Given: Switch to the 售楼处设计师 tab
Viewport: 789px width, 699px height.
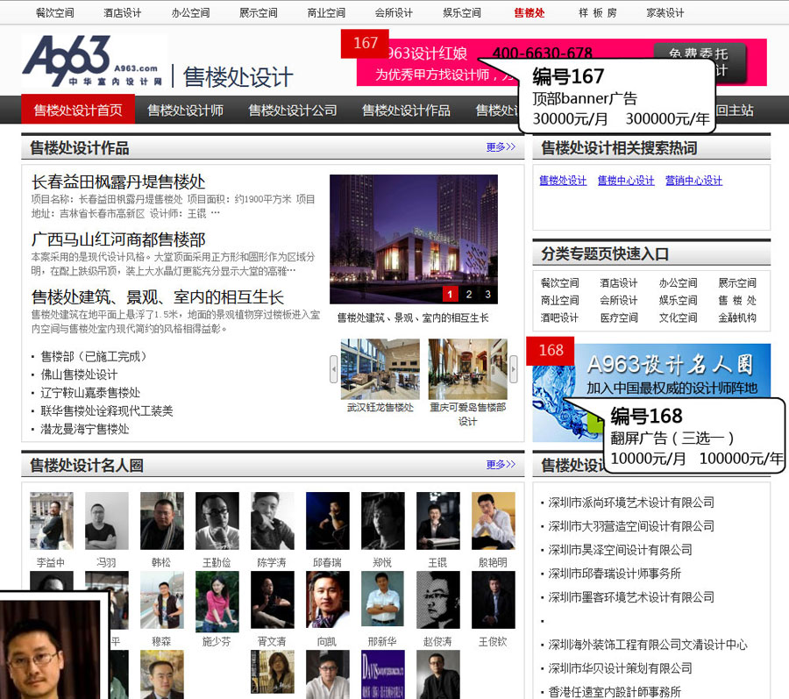Looking at the screenshot, I should tap(185, 110).
